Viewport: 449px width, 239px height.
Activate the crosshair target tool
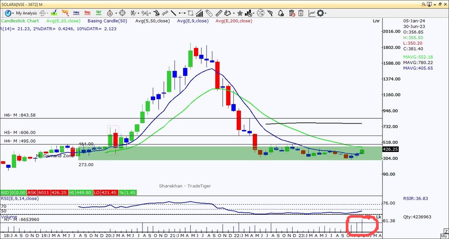tap(122, 13)
